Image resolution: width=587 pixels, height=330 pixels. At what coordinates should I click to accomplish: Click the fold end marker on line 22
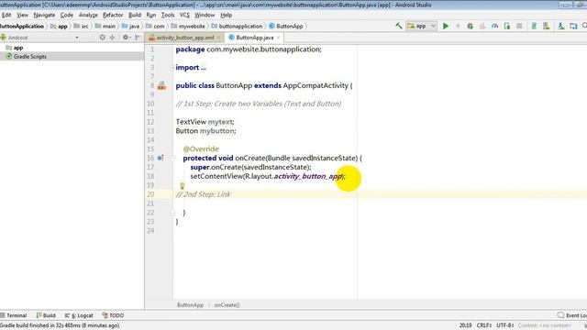172,213
